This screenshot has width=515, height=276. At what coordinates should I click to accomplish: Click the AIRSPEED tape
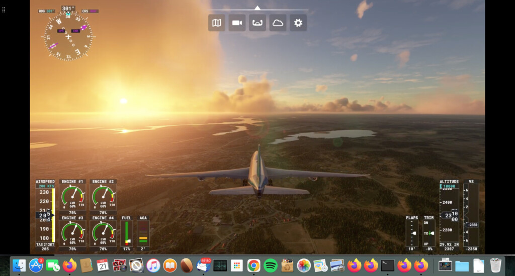tap(45, 215)
